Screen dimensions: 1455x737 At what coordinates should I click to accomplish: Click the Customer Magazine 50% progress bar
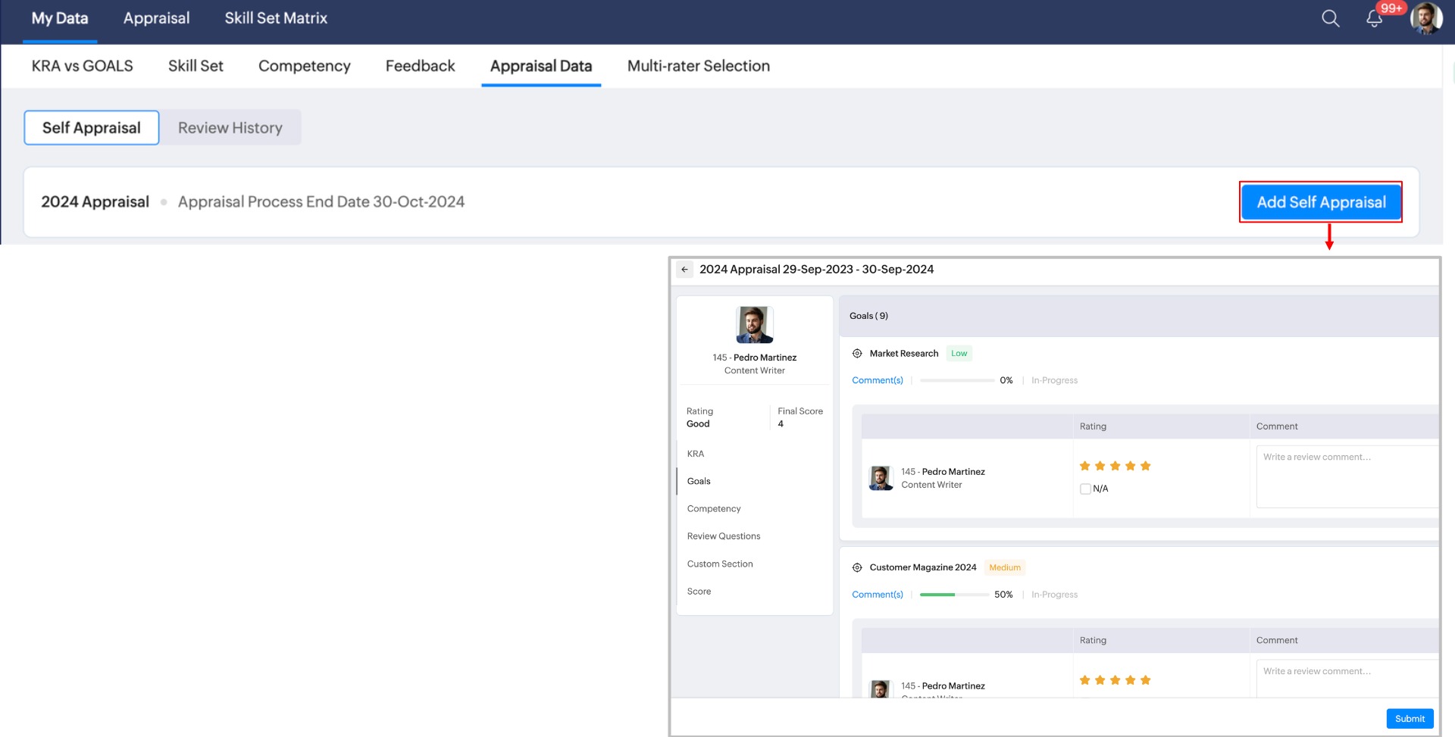point(953,595)
